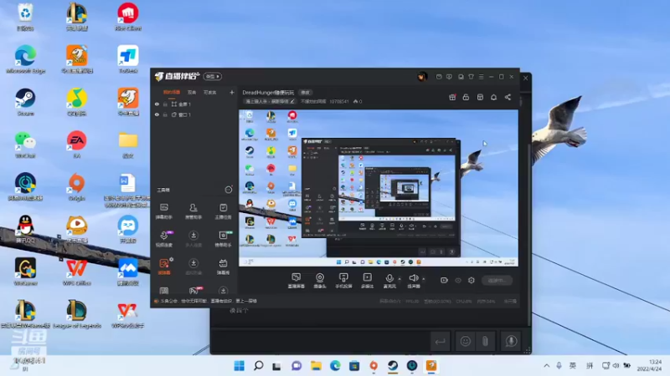
Task: Select the League of Legends desktop icon
Action: pos(77,315)
